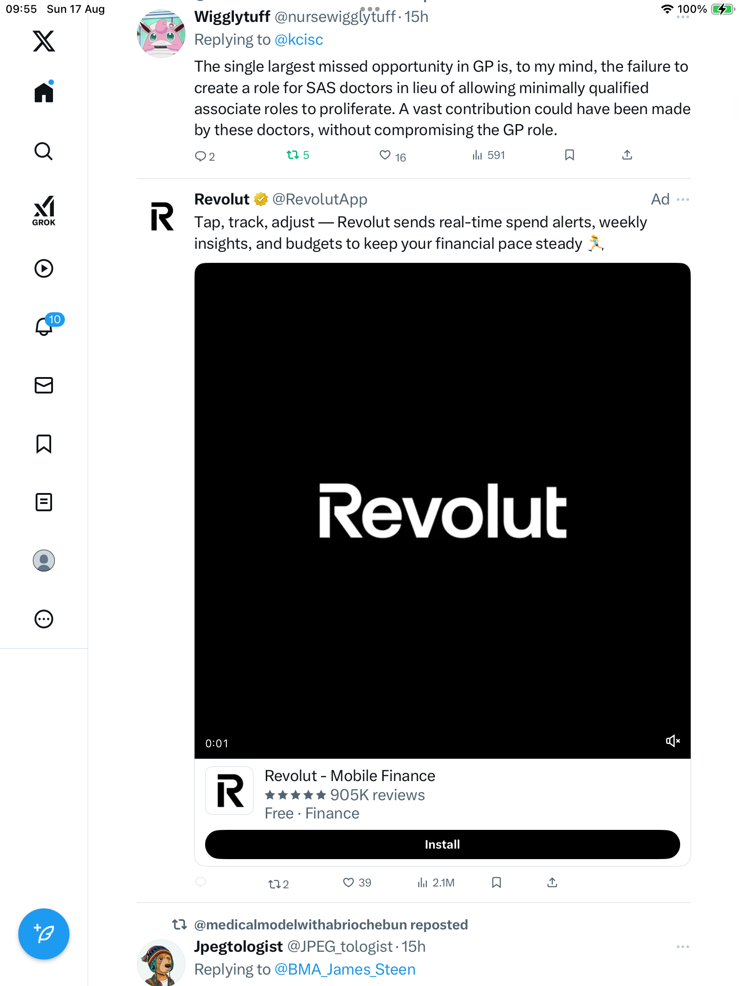This screenshot has width=740, height=986.
Task: Open the Lists icon in sidebar
Action: [x=44, y=502]
